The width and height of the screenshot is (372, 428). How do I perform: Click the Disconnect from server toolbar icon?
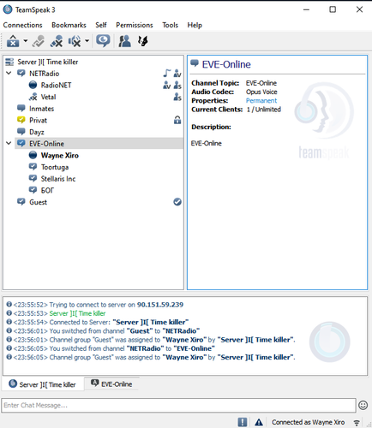[39, 41]
